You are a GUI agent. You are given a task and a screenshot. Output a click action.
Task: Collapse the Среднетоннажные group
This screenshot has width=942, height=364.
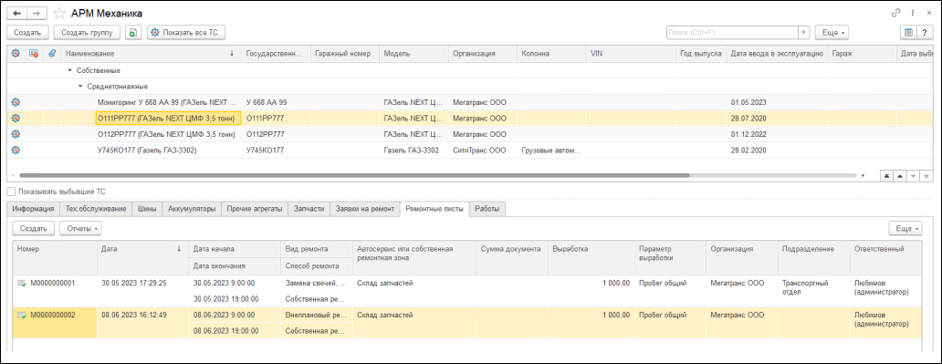point(80,87)
